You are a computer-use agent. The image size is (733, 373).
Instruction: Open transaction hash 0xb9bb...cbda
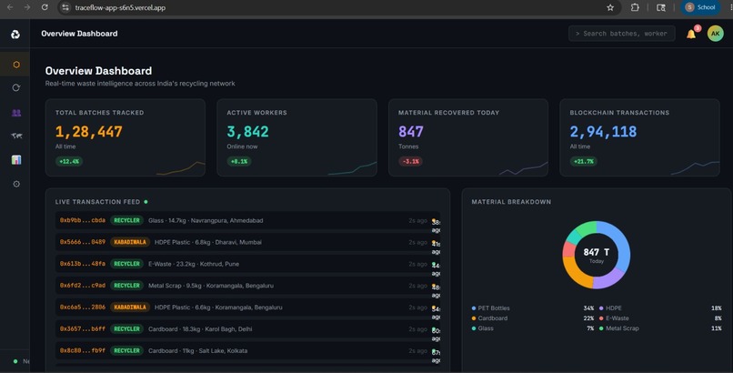point(82,220)
